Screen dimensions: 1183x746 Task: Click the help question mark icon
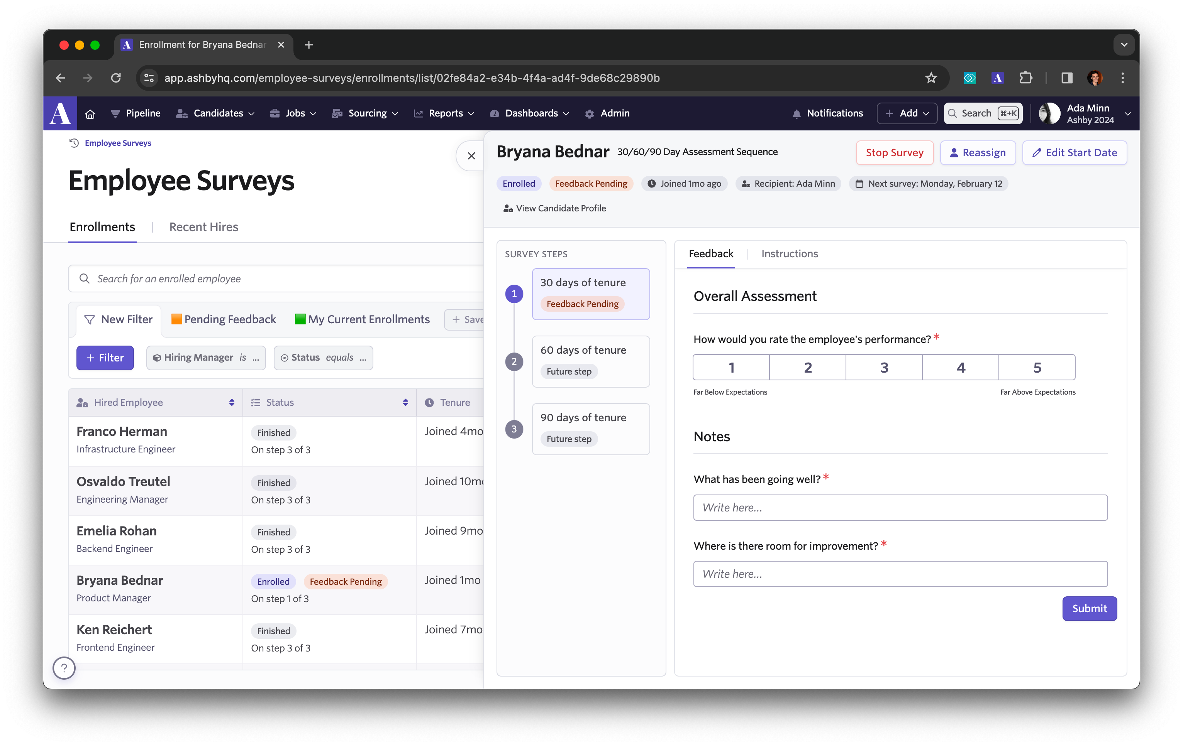click(64, 667)
